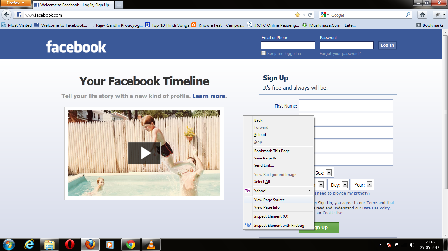This screenshot has width=448, height=251.
Task: Open the Top 10 Hindi Songs bookmark
Action: pos(167,25)
